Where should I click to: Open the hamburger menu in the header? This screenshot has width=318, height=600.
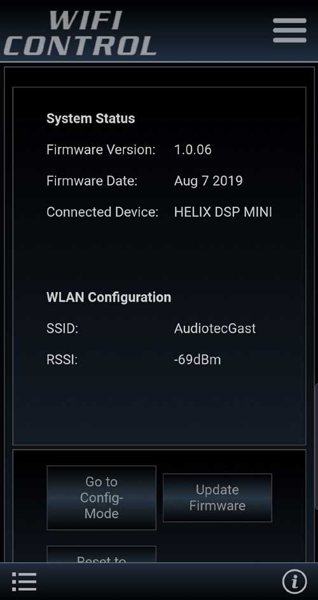(289, 31)
